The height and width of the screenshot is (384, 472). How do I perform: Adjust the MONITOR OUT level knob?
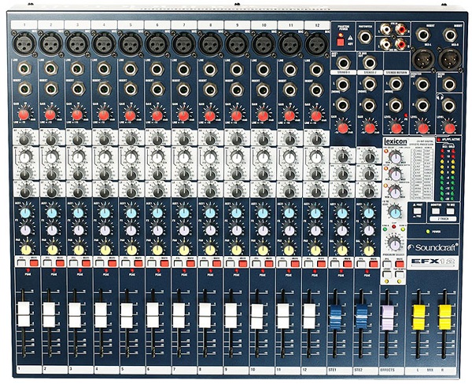[x=423, y=128]
